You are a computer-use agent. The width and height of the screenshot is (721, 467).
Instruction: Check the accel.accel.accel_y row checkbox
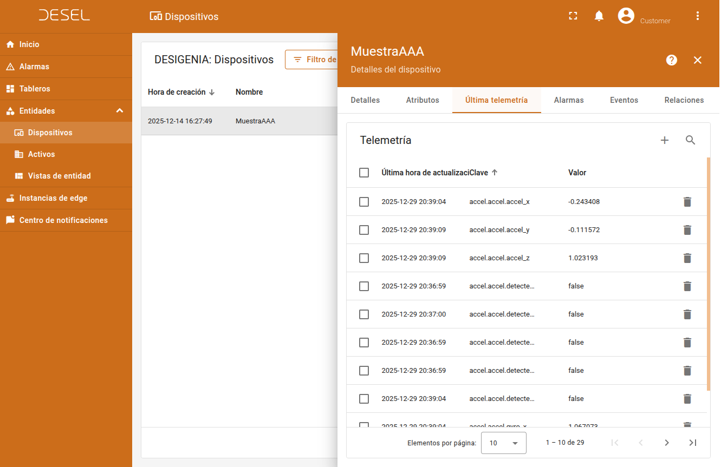point(364,230)
